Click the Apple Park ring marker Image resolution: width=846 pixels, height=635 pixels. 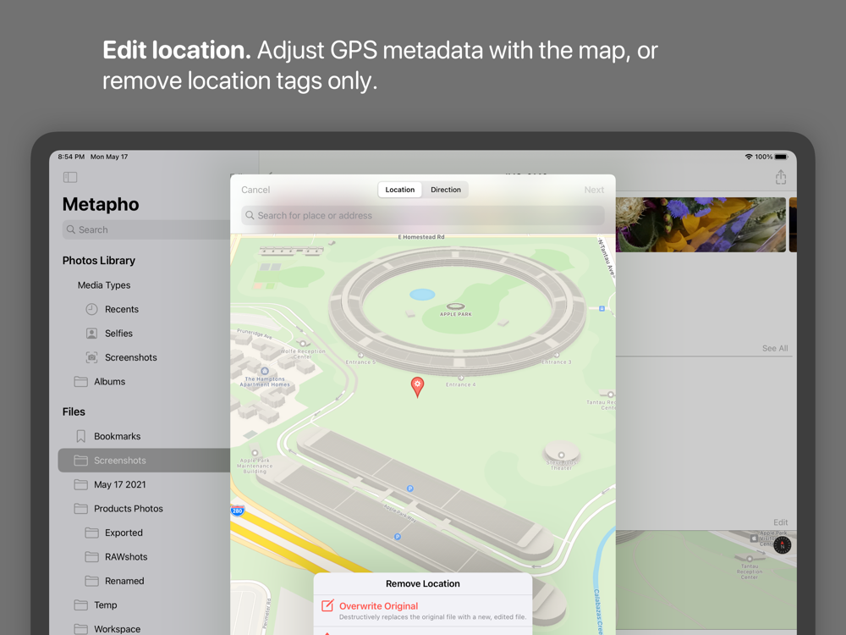(456, 306)
